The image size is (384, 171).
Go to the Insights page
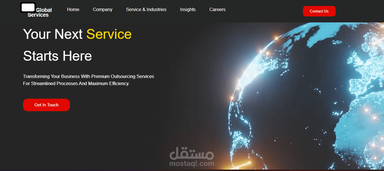[x=188, y=10]
